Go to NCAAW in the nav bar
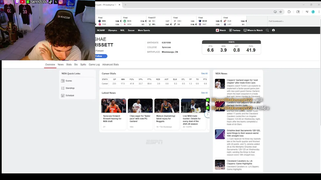The width and height of the screenshot is (321, 180). tap(101, 30)
